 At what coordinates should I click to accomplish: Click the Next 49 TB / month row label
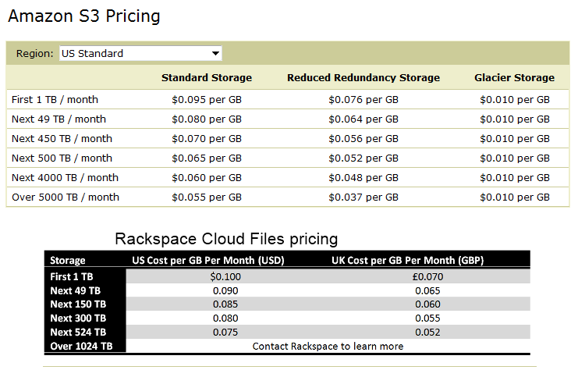pyautogui.click(x=59, y=119)
